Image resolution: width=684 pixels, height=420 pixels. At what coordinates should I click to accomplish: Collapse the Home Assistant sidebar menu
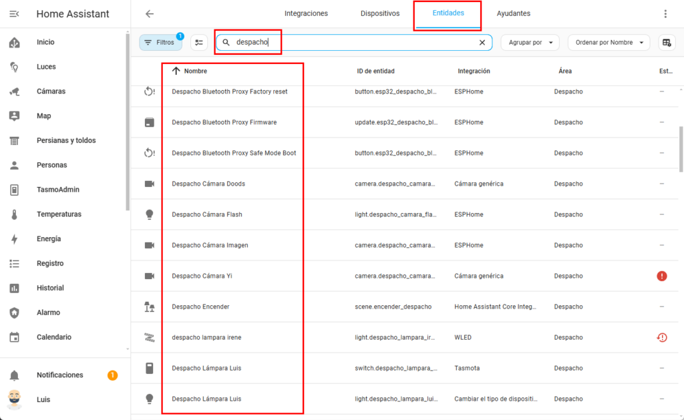15,14
